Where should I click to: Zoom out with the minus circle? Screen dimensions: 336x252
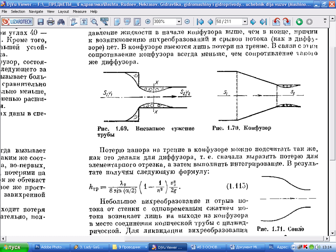[187, 21]
